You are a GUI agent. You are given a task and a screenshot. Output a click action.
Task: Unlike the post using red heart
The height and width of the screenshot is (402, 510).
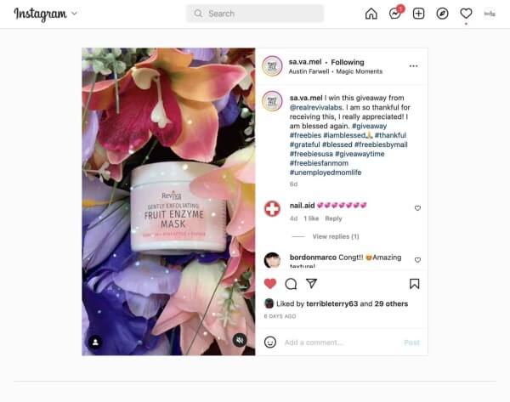coord(270,284)
